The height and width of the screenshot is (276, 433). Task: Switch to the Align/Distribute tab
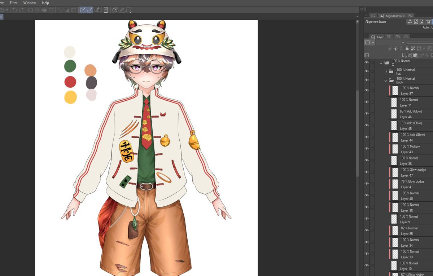(392, 16)
